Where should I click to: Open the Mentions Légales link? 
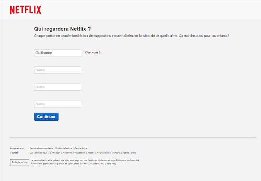(x=120, y=153)
